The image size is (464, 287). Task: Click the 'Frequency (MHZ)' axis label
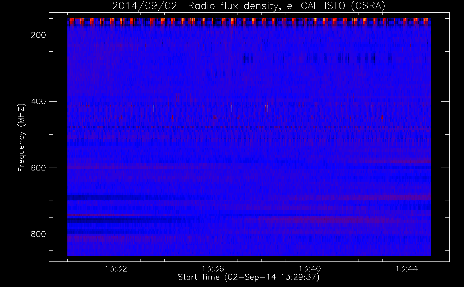point(22,137)
